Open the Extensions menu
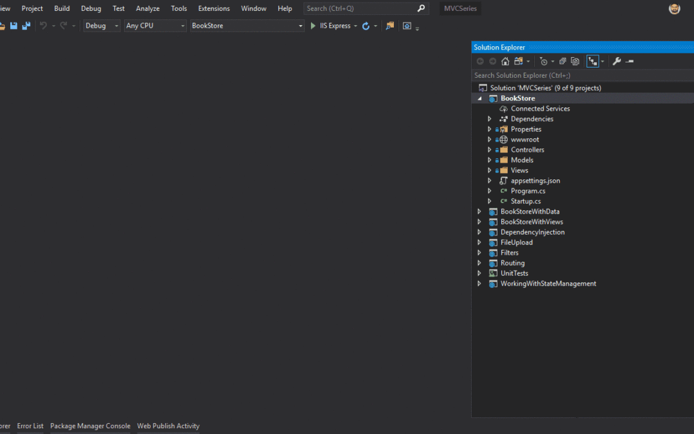 [x=213, y=8]
